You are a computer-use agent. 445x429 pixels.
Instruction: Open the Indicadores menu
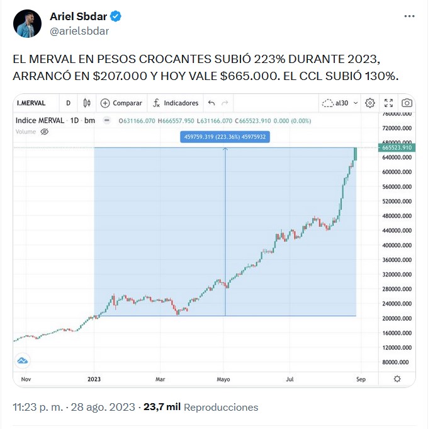pos(175,103)
